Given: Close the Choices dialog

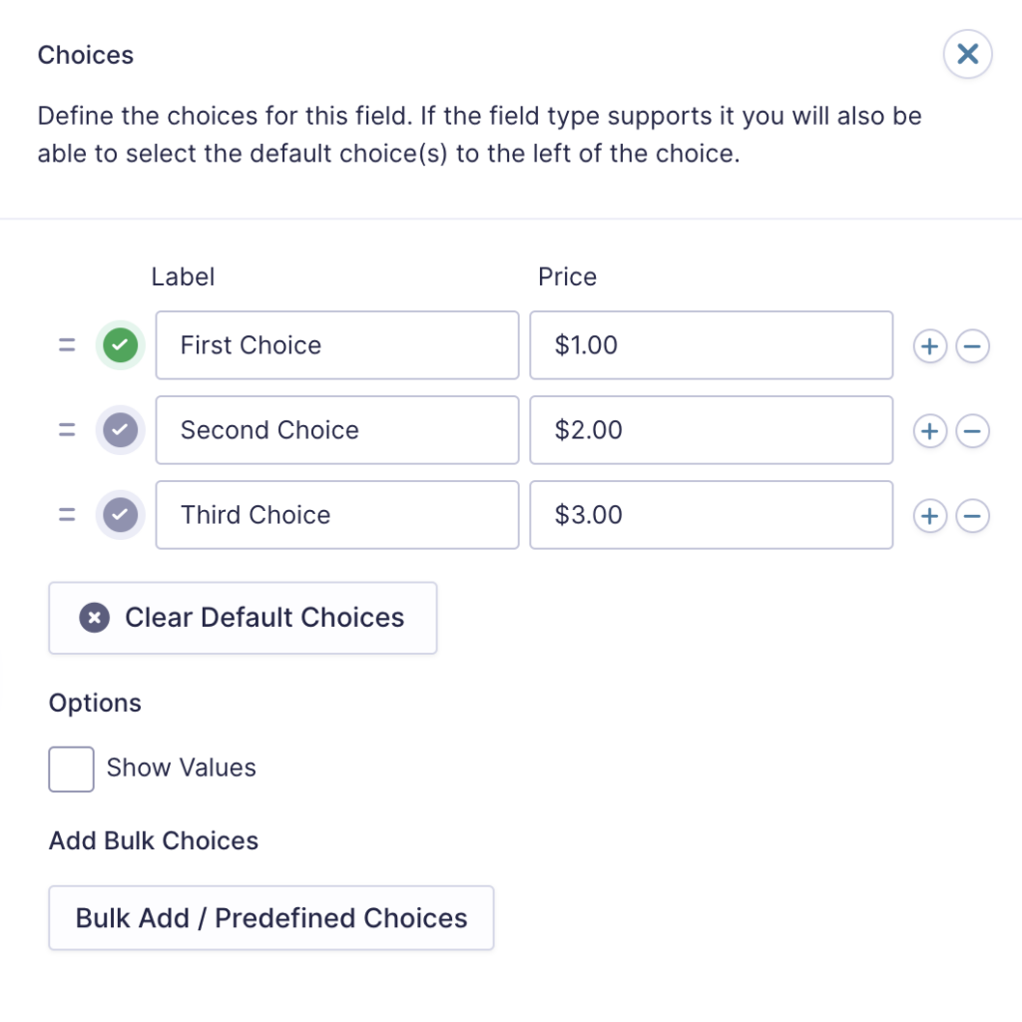Looking at the screenshot, I should [967, 54].
